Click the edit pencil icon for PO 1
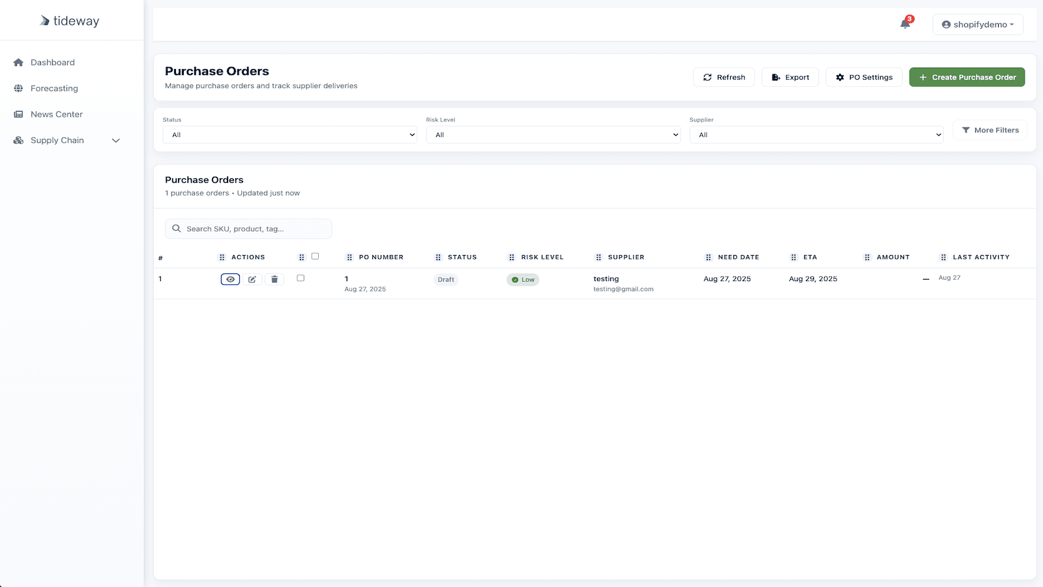Viewport: 1043px width, 587px height. pos(252,278)
